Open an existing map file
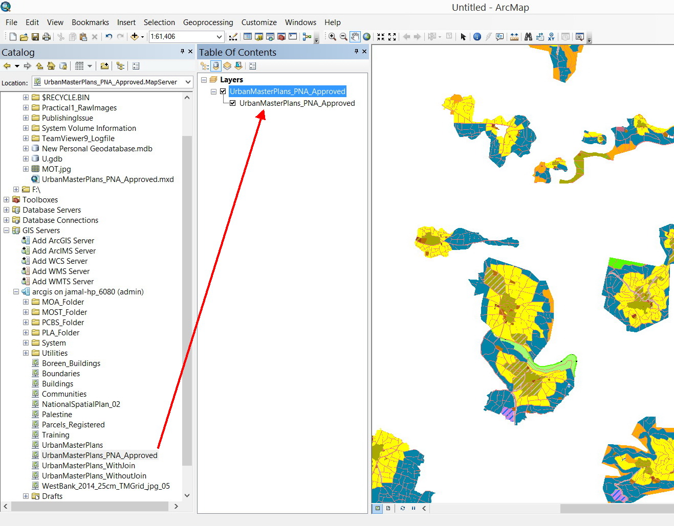The height and width of the screenshot is (526, 674). 24,37
